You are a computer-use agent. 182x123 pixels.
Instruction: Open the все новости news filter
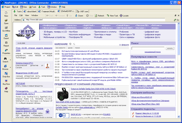click(x=60, y=48)
